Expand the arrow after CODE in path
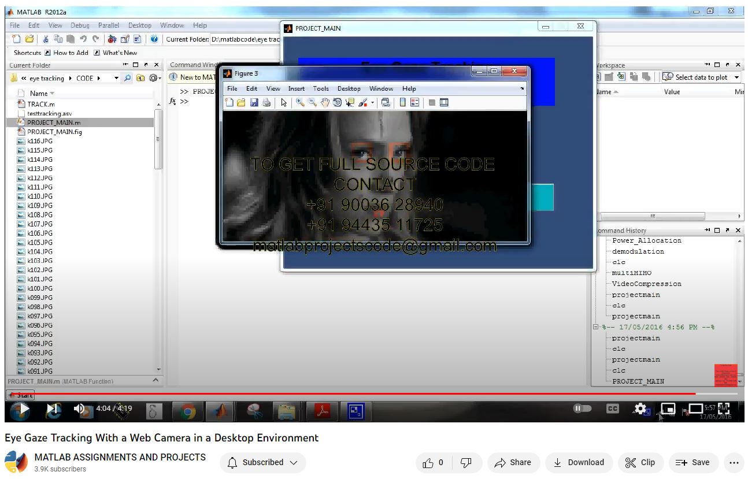The width and height of the screenshot is (748, 479). point(99,78)
